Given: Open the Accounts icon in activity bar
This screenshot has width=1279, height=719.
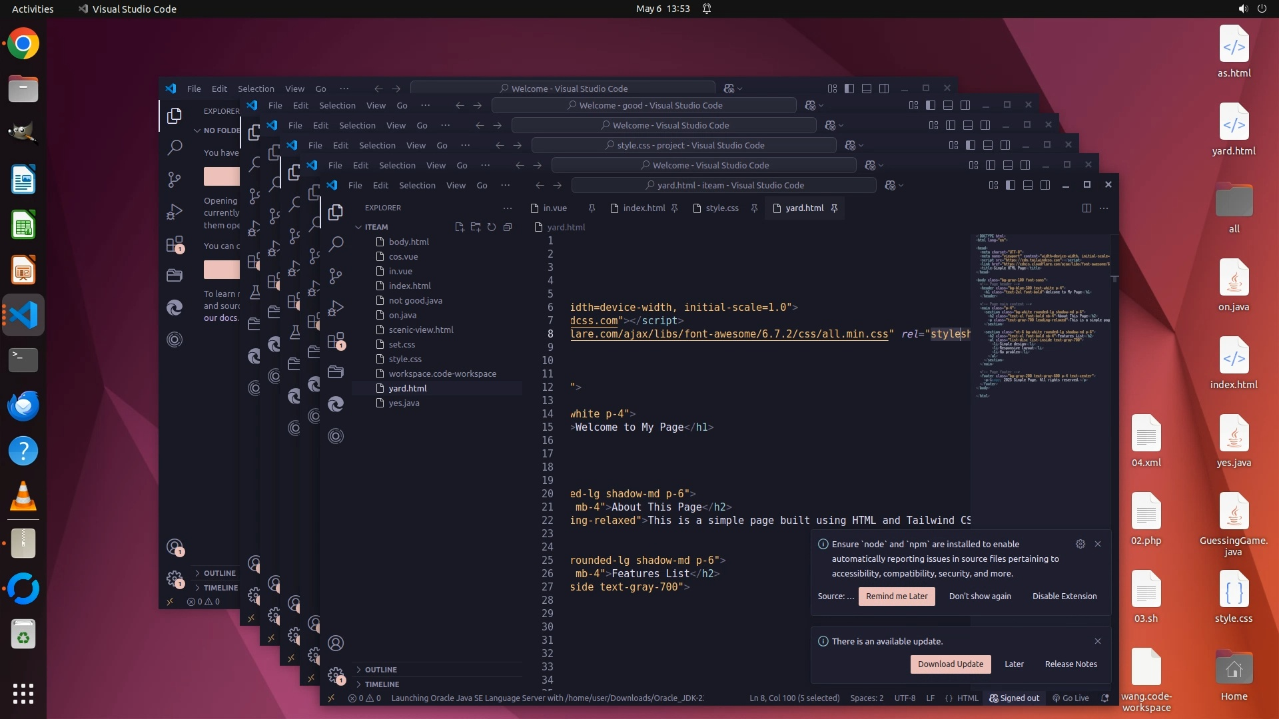Looking at the screenshot, I should click(x=336, y=643).
